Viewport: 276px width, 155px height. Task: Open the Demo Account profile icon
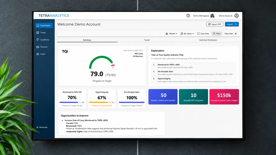coord(237,15)
